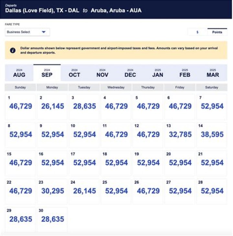Select September 3 fare of 28,635 points
The height and width of the screenshot is (236, 233).
84,107
